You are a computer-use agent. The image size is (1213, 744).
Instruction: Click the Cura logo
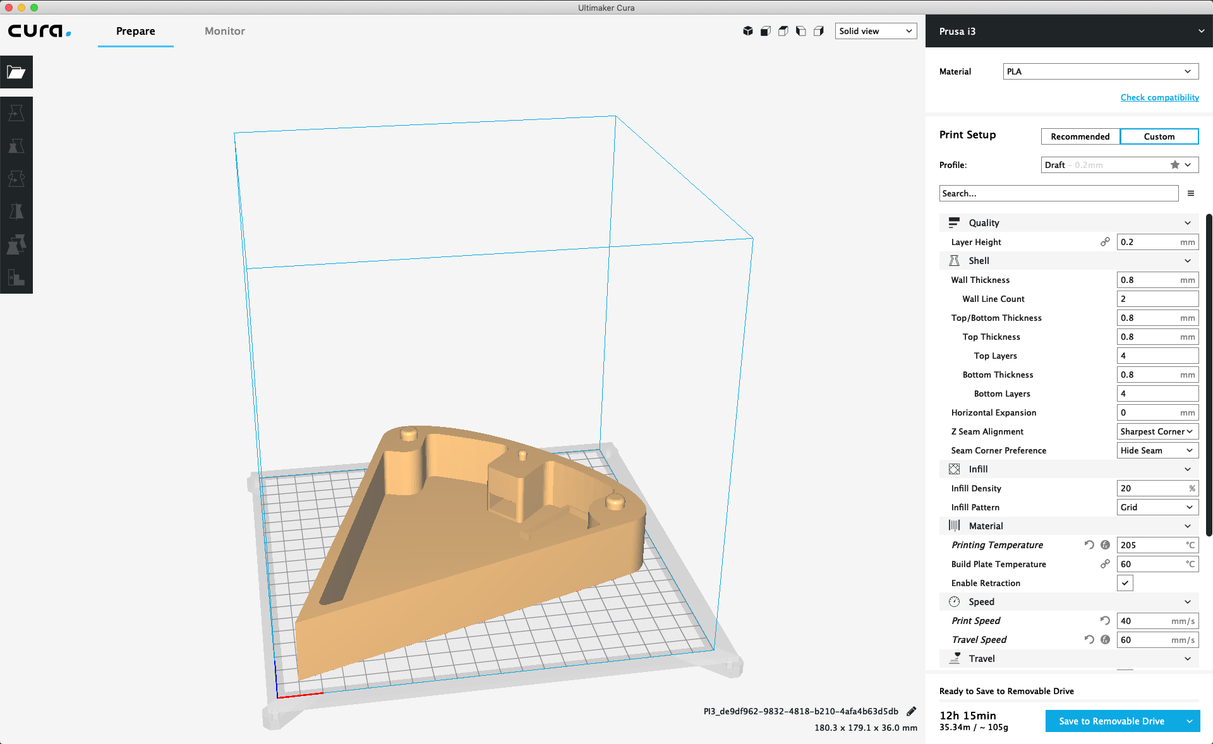pos(39,31)
